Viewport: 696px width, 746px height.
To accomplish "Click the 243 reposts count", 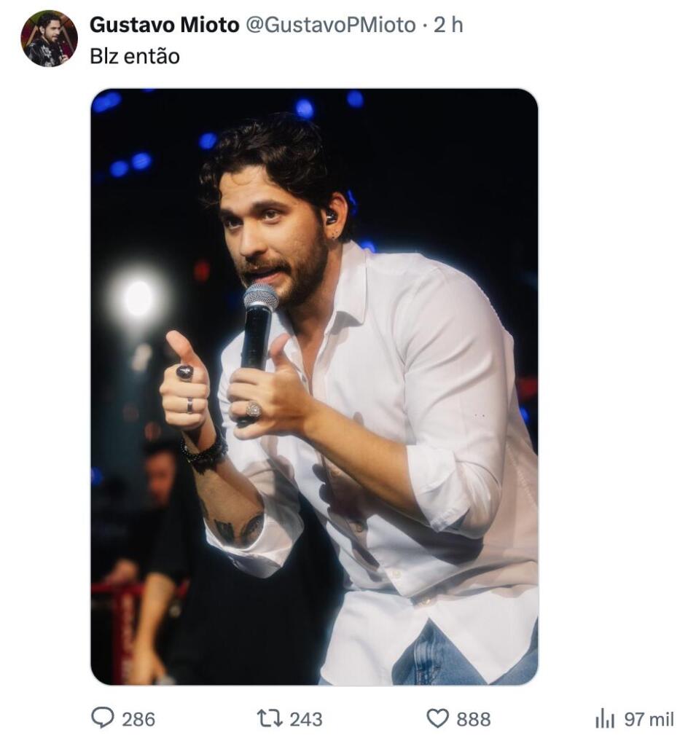I will pyautogui.click(x=305, y=719).
